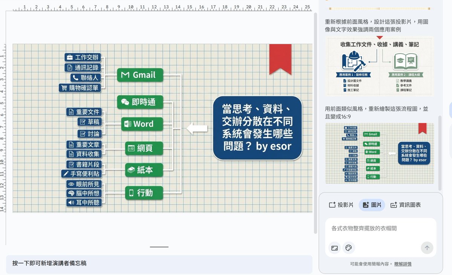Click the 行動 mobile phone icon node

tap(143, 192)
